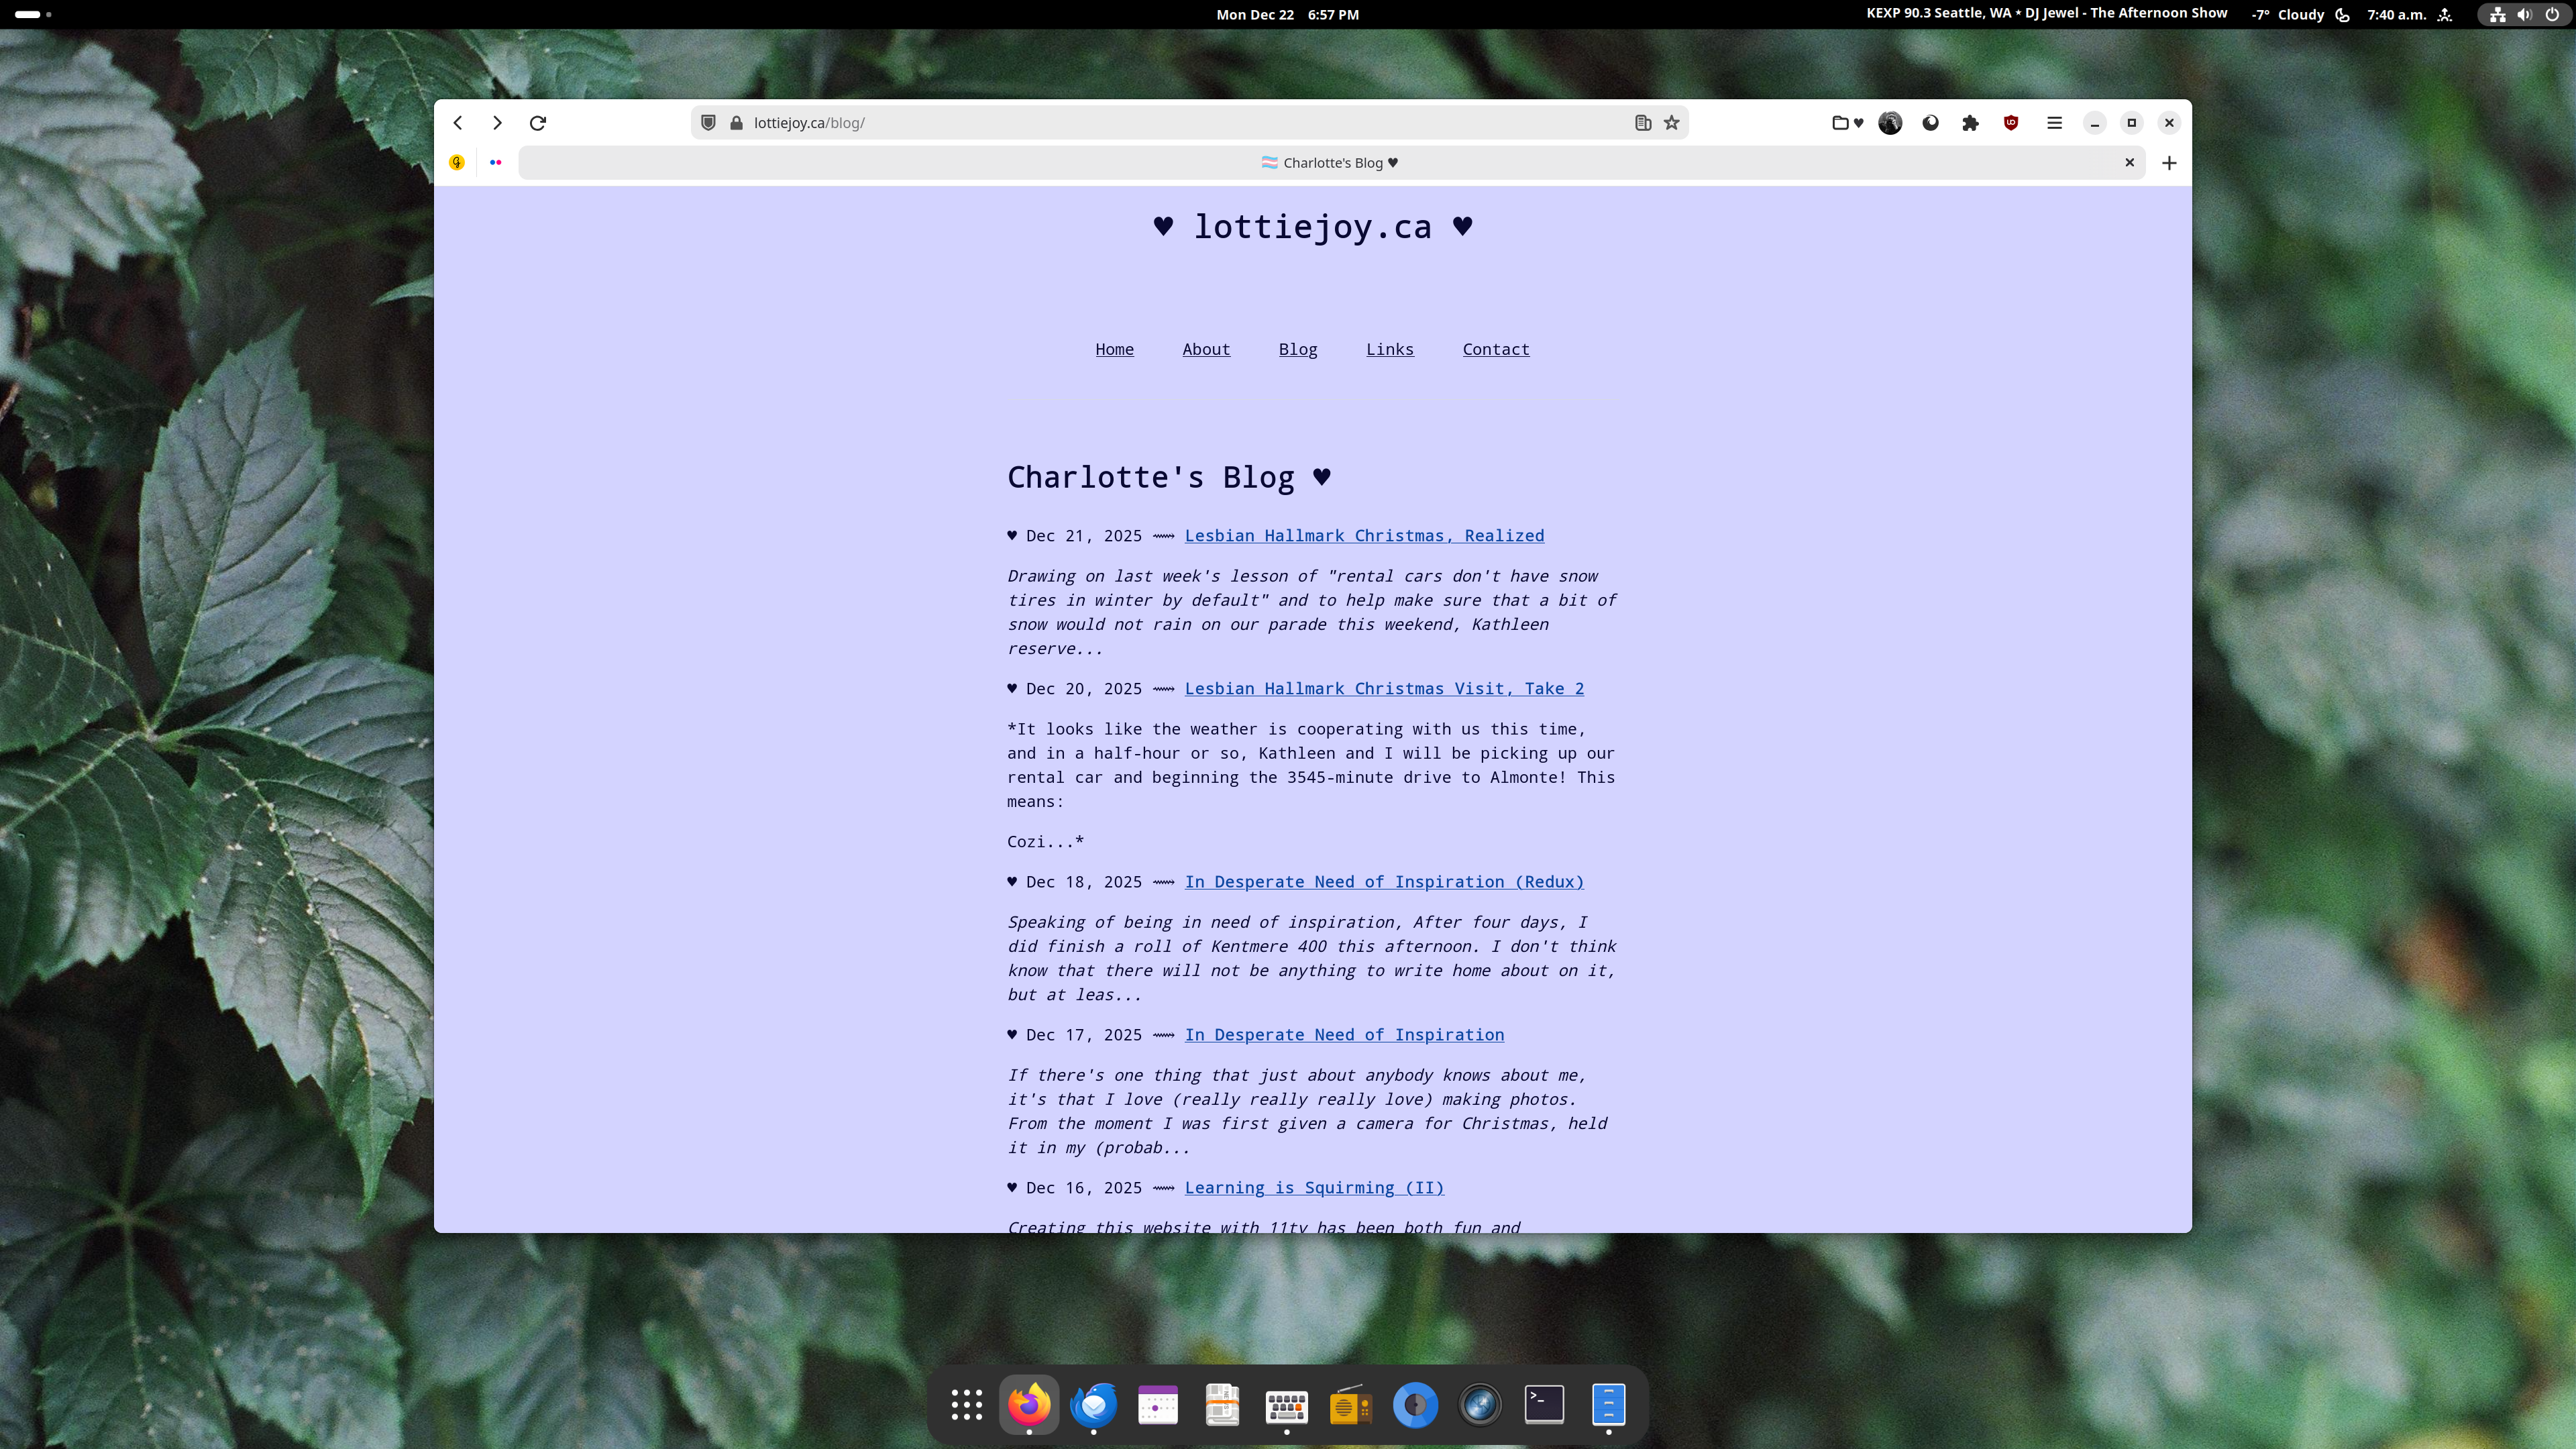Screen dimensions: 2576x1449
Task: Click the volume indicator in the top bar
Action: click(2524, 14)
